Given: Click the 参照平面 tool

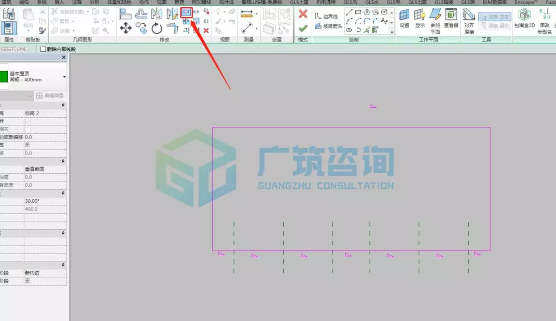Looking at the screenshot, I should point(435,22).
